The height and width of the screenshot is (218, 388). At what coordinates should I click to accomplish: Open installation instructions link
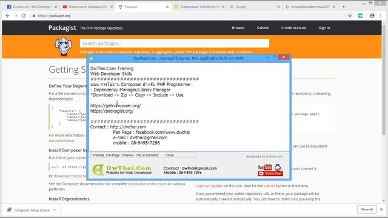[147, 184]
